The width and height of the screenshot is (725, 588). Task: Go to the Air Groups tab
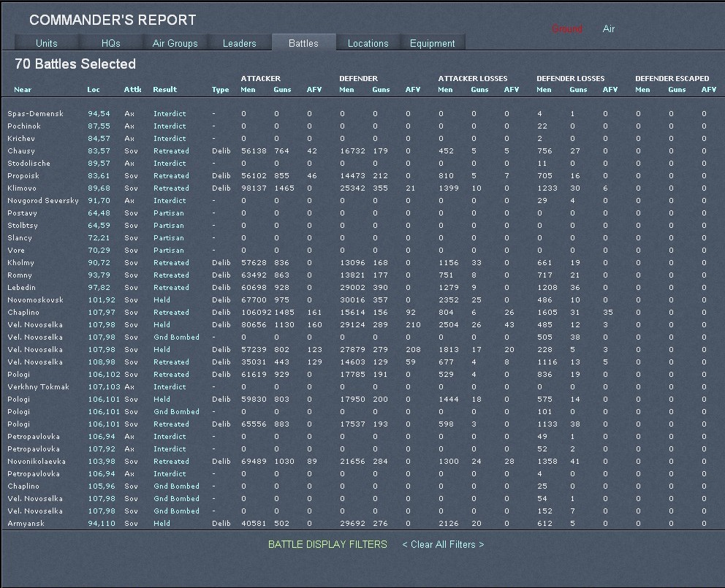[175, 43]
